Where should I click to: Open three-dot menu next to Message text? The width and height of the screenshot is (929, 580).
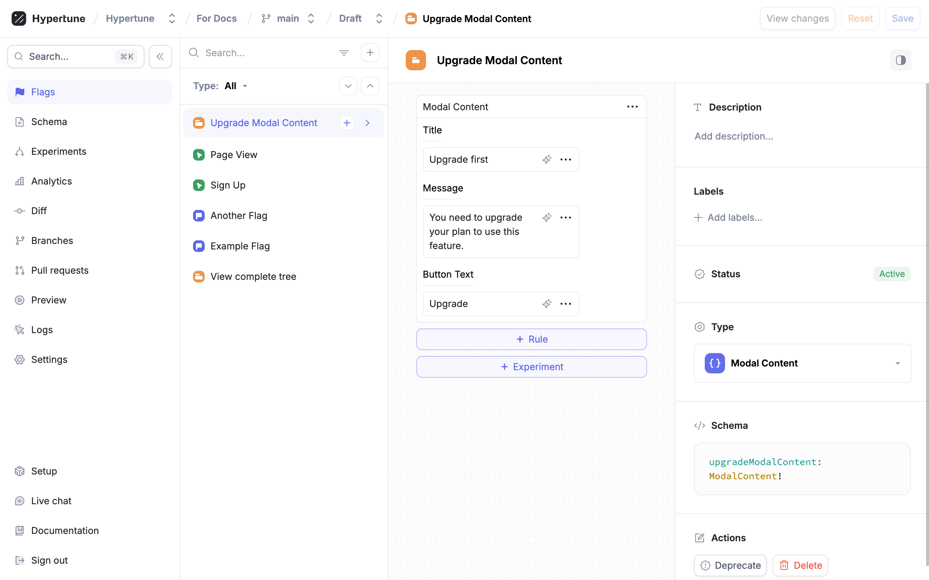[x=565, y=217]
